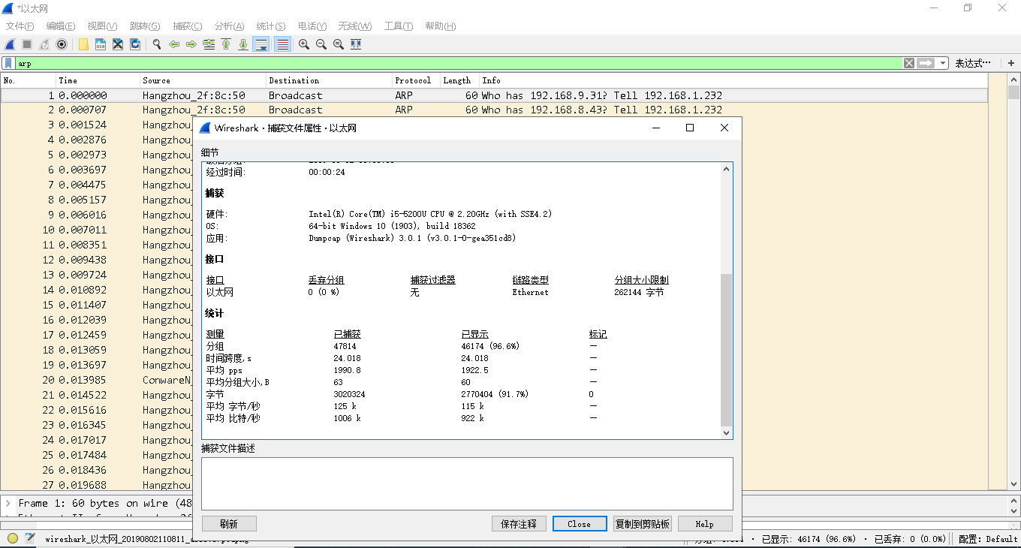
Task: Zoom out of the packet text
Action: pyautogui.click(x=321, y=44)
